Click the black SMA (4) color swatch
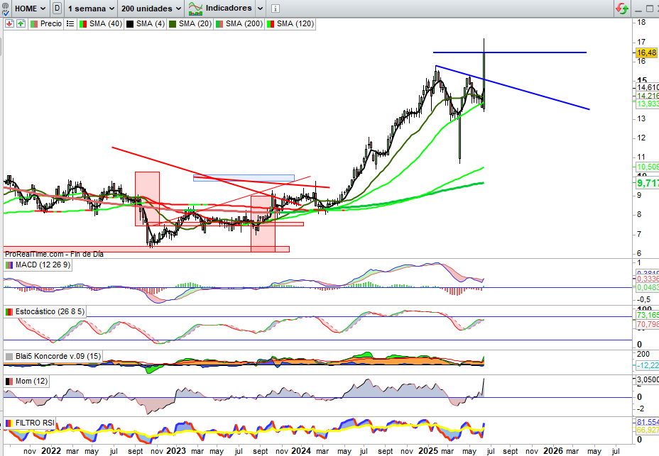The image size is (659, 456). [x=130, y=24]
